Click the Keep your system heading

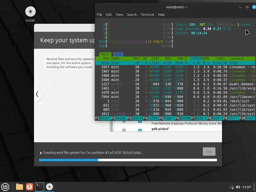pyautogui.click(x=67, y=40)
